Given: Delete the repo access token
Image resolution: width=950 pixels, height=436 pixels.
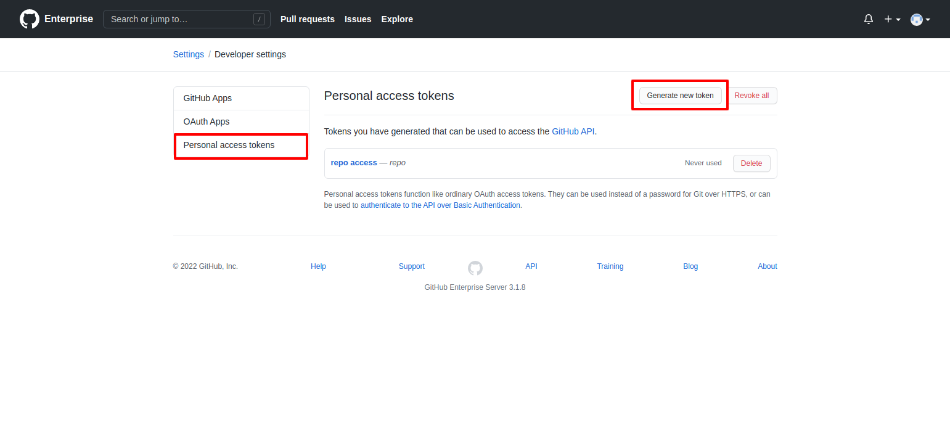Looking at the screenshot, I should coord(751,163).
